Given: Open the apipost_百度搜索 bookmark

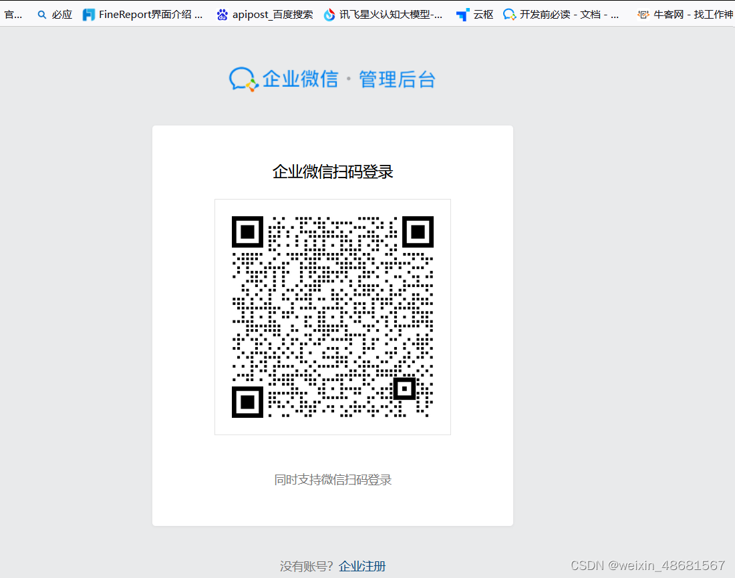Looking at the screenshot, I should 265,15.
